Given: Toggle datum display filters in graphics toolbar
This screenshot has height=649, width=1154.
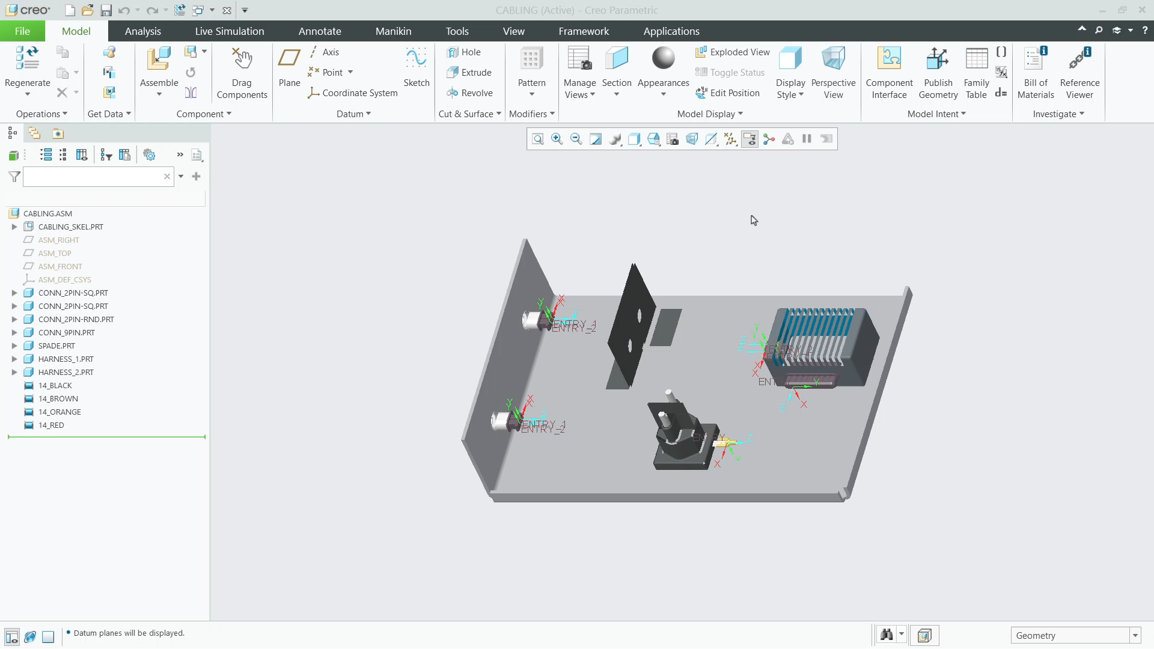Looking at the screenshot, I should [x=730, y=139].
